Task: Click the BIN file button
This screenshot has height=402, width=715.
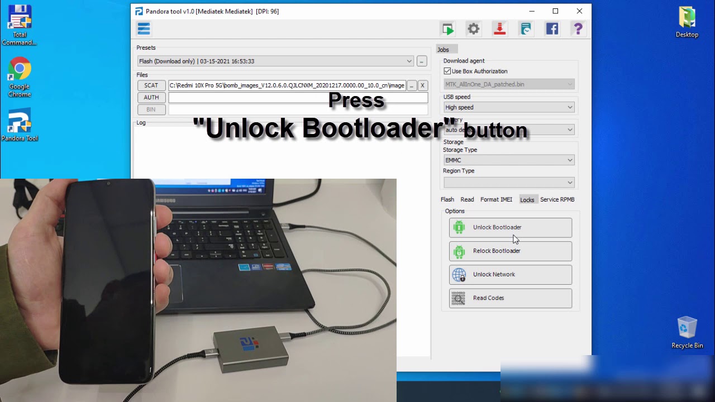Action: (151, 109)
